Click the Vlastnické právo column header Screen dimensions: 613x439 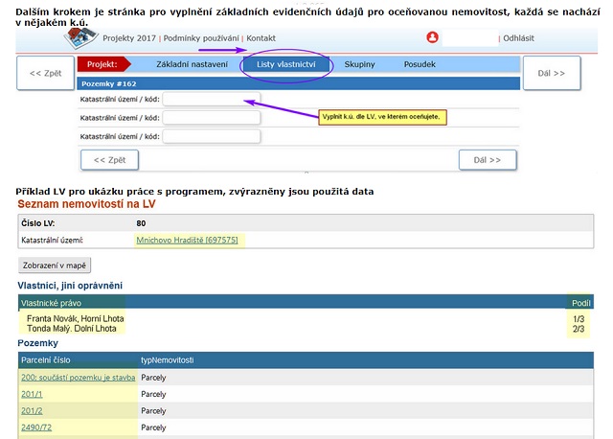51,303
